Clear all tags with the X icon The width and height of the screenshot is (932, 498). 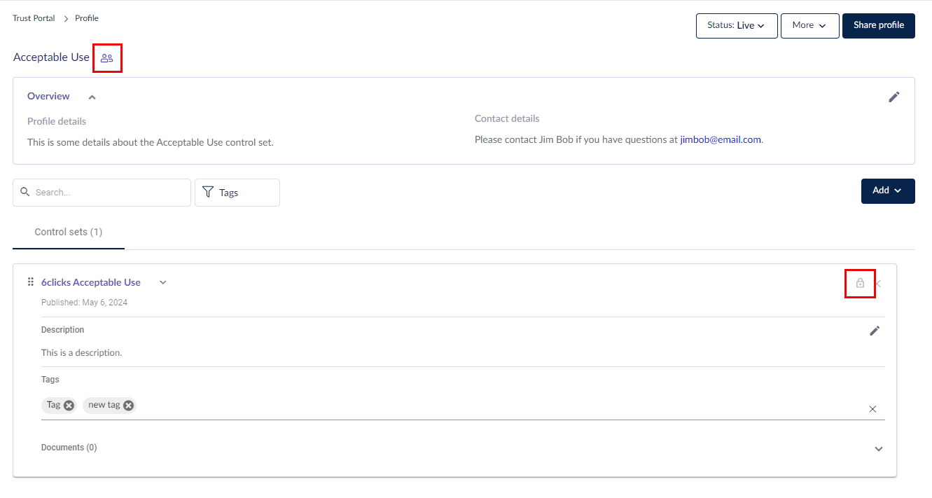tap(872, 409)
